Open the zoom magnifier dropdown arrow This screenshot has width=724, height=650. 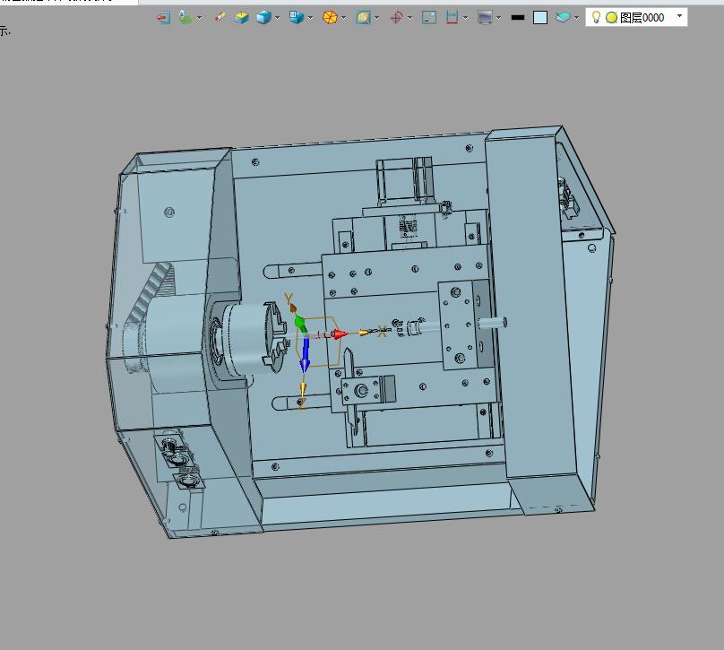(x=376, y=18)
